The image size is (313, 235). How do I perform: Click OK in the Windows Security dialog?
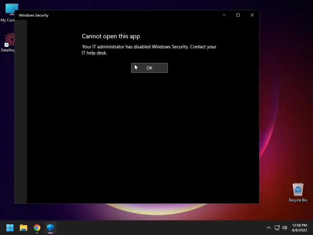click(149, 68)
